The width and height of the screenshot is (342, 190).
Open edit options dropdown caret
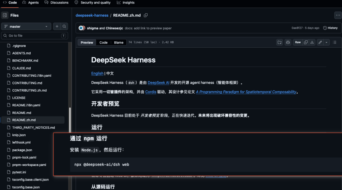(x=326, y=42)
